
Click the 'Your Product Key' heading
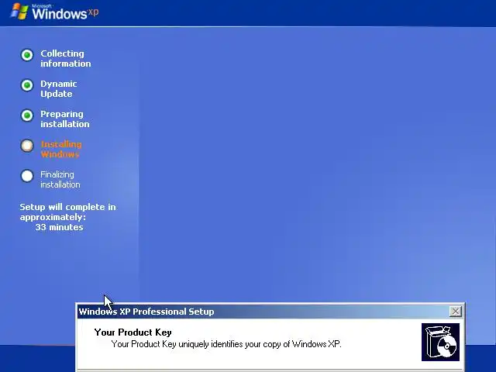point(133,332)
